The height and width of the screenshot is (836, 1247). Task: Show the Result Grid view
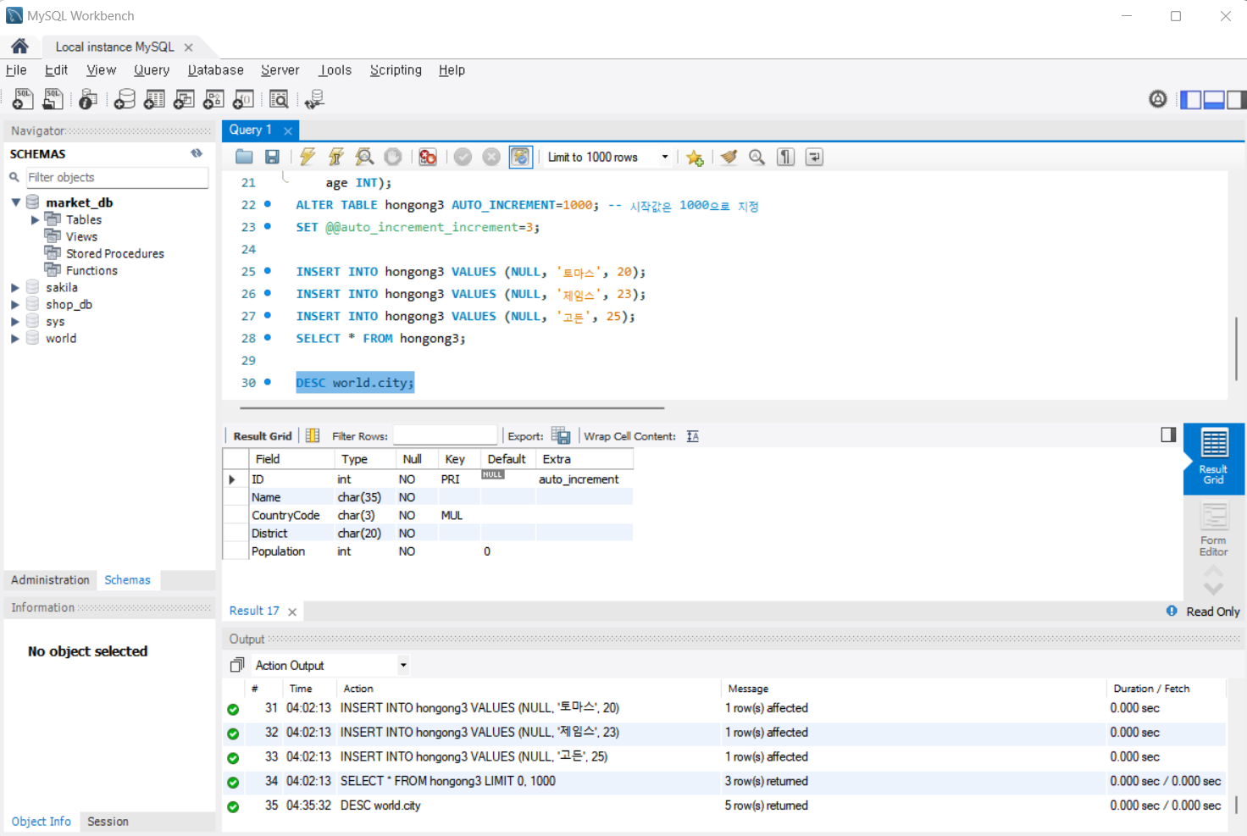click(1213, 458)
